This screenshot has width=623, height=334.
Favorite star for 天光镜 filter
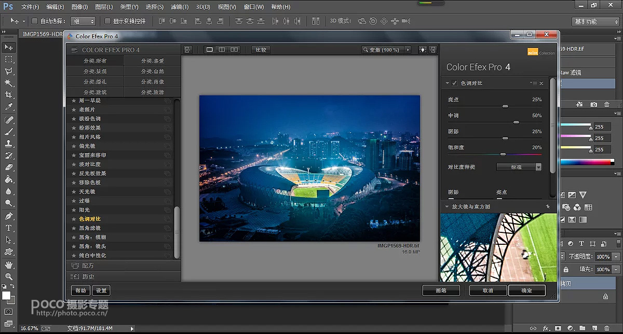point(74,192)
